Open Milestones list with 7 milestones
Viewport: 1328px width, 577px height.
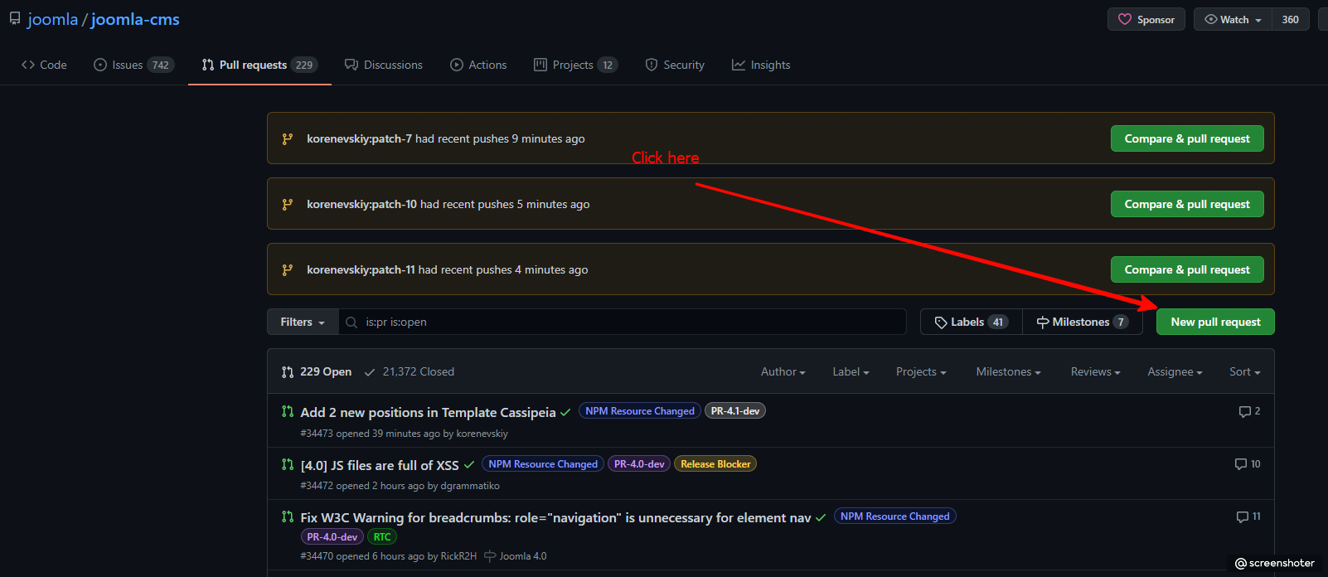click(1083, 322)
